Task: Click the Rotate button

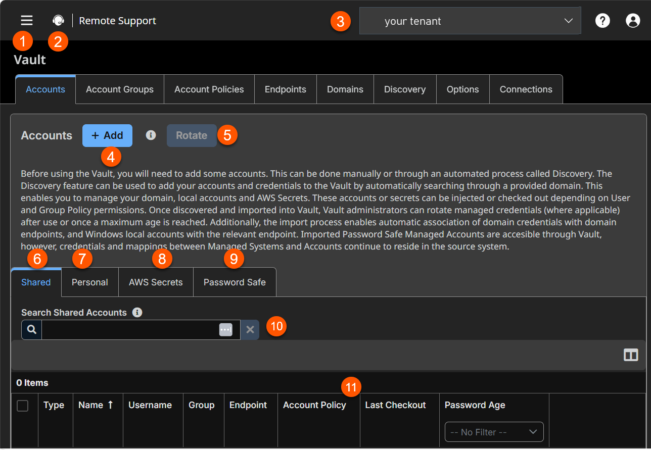Action: [x=192, y=135]
